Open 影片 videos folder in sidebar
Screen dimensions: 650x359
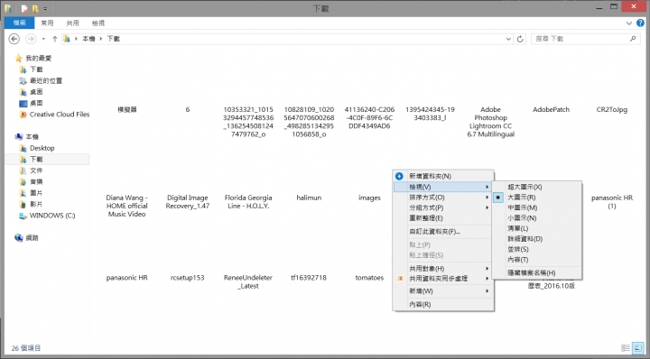pyautogui.click(x=31, y=204)
